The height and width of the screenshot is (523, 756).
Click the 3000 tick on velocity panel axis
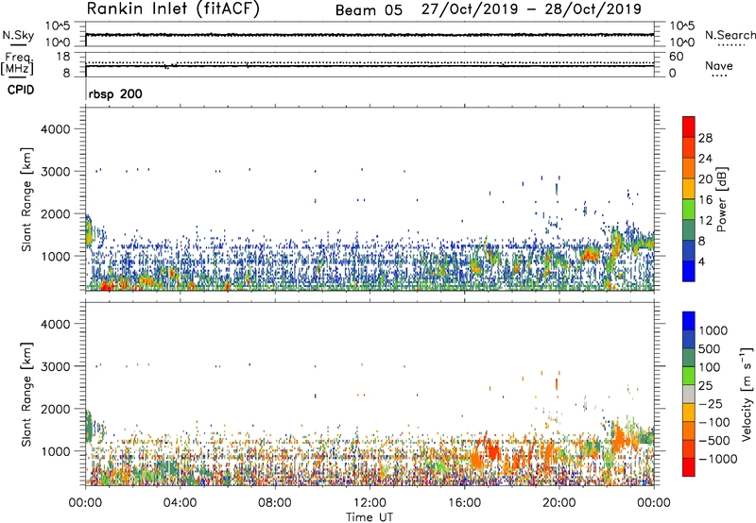(x=55, y=366)
